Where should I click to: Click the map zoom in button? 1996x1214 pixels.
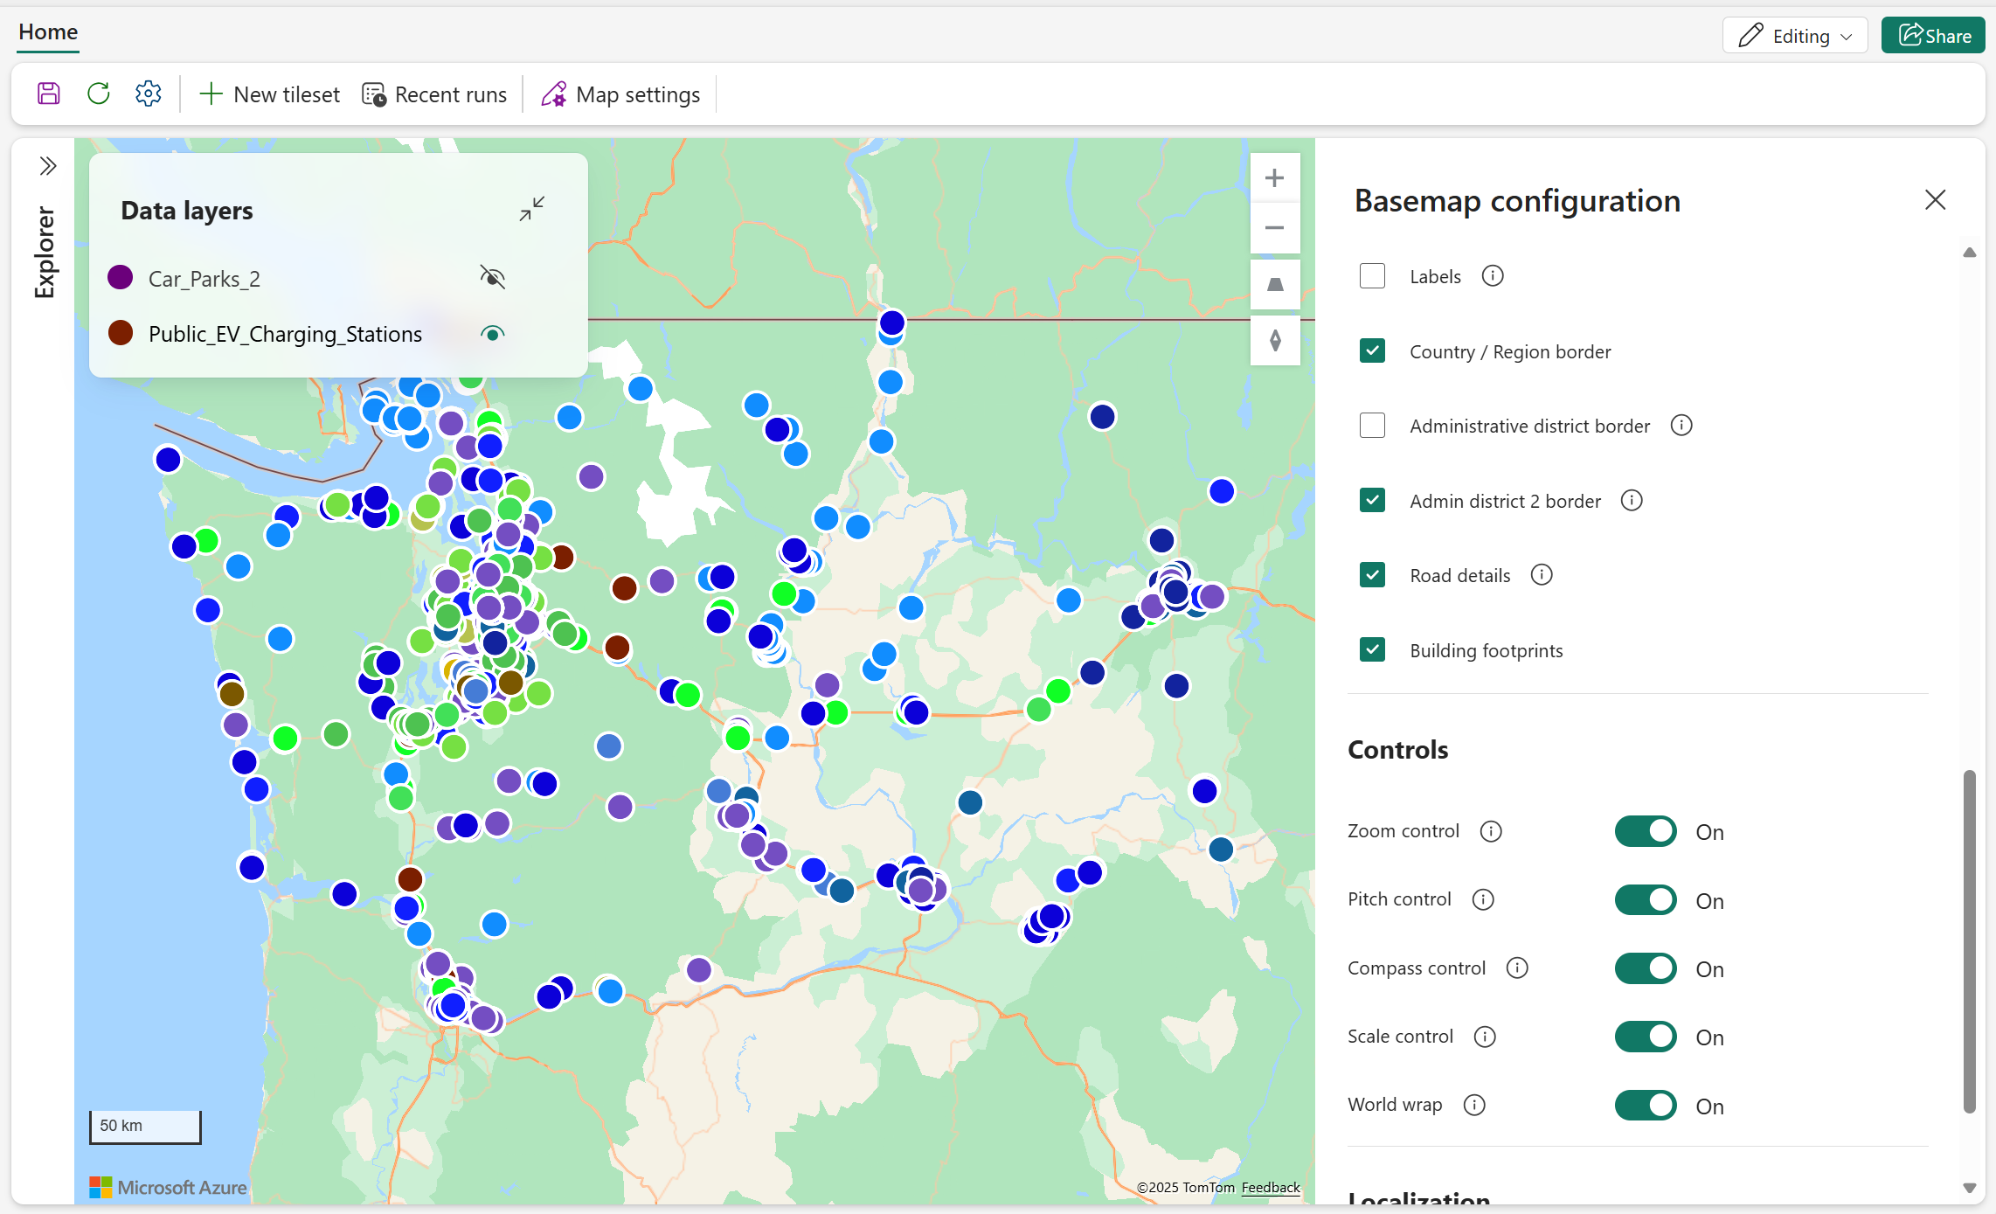click(1274, 178)
